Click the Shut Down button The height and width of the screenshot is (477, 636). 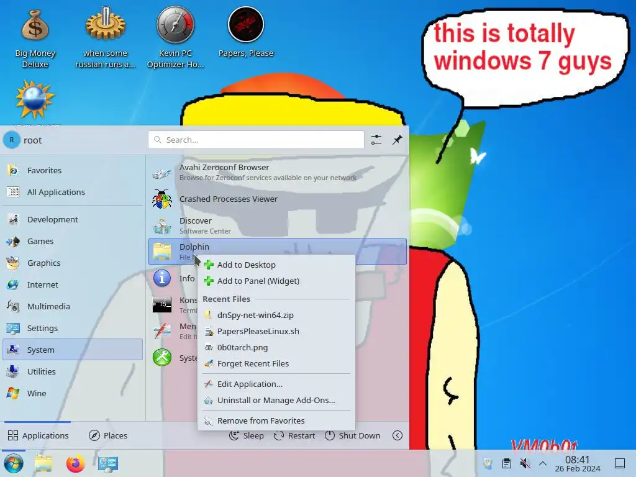(x=353, y=435)
